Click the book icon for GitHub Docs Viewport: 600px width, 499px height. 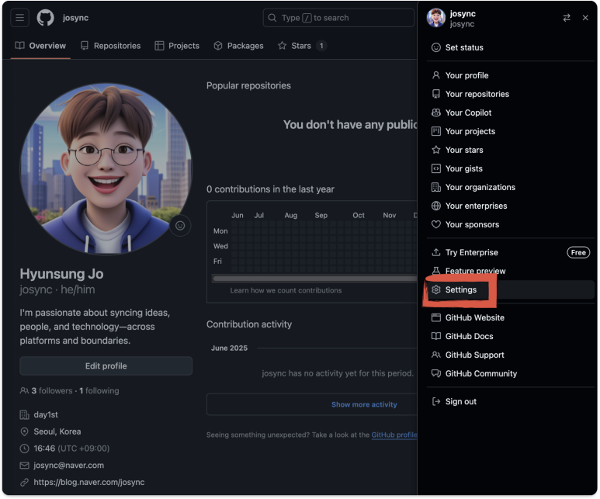tap(436, 336)
